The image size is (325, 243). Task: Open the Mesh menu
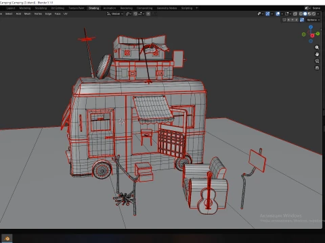[x=28, y=13]
